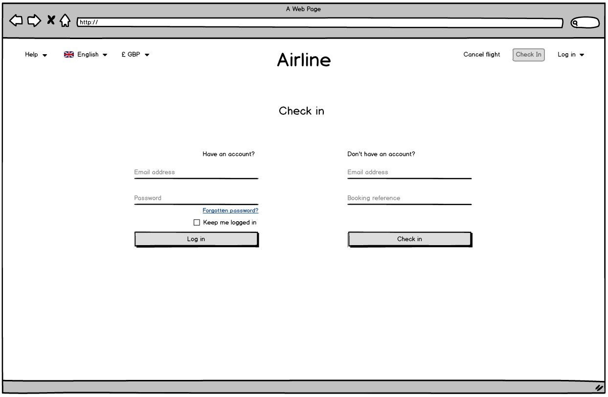
Task: Click the "A Web Page" window title
Action: click(x=303, y=9)
